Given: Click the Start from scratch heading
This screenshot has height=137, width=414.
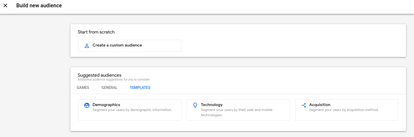Looking at the screenshot, I should coord(96,32).
